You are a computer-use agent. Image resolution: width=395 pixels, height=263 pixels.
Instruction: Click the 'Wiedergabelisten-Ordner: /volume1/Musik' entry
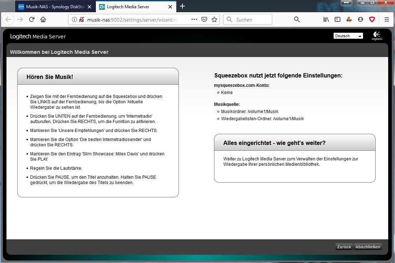(x=262, y=119)
